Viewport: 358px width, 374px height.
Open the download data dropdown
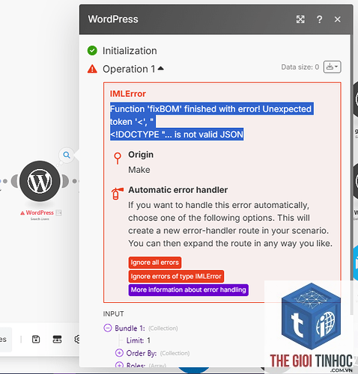[x=332, y=67]
